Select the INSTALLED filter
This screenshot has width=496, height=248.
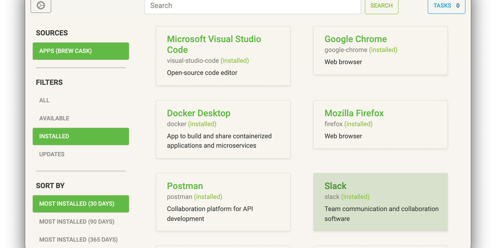[x=80, y=136]
